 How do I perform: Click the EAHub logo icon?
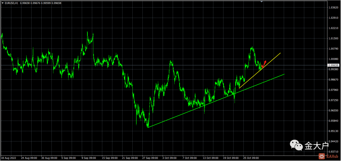(x=321, y=156)
